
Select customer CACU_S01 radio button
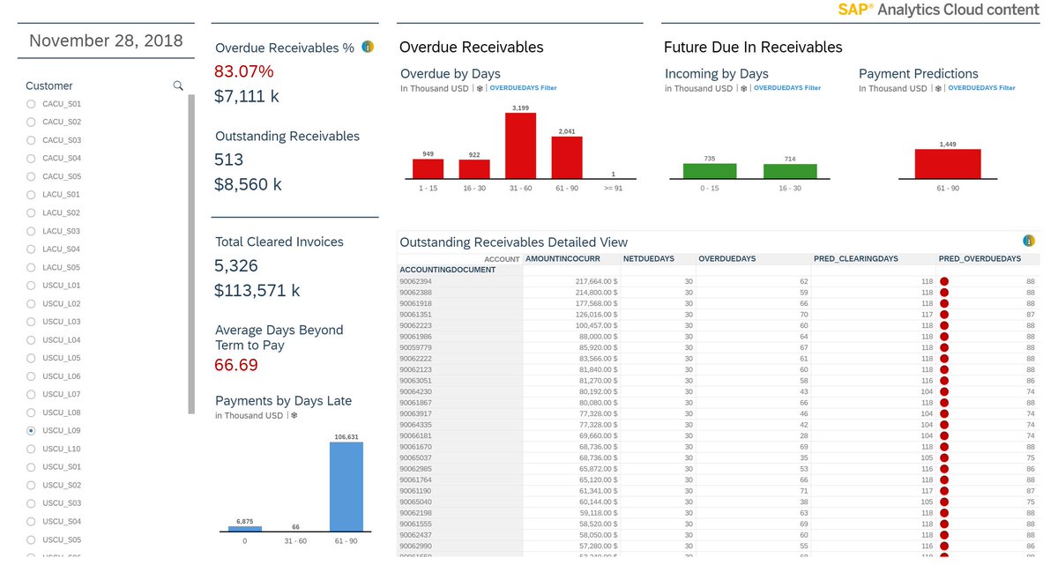coord(31,104)
